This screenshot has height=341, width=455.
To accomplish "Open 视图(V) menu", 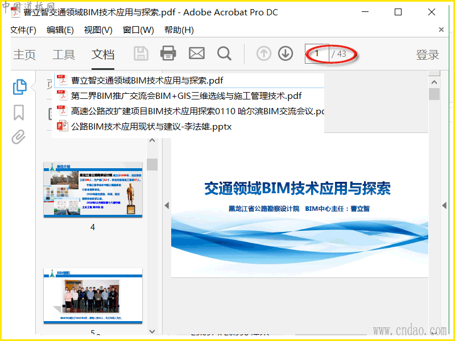I will click(x=98, y=30).
